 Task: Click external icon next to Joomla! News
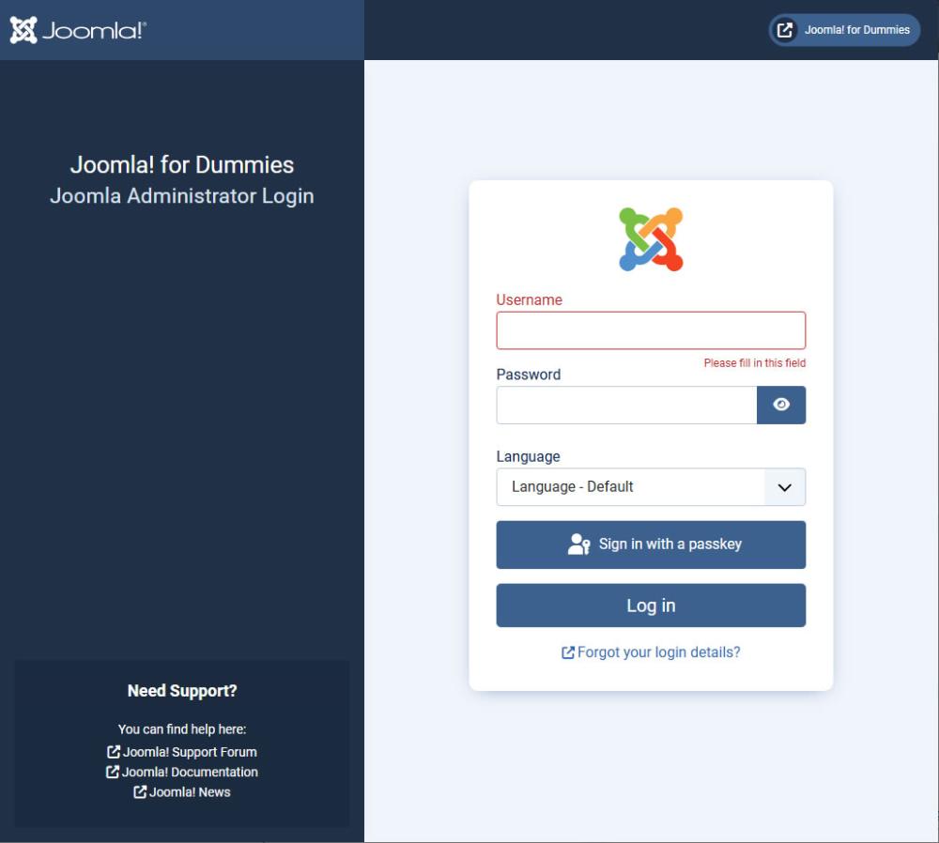pos(140,792)
